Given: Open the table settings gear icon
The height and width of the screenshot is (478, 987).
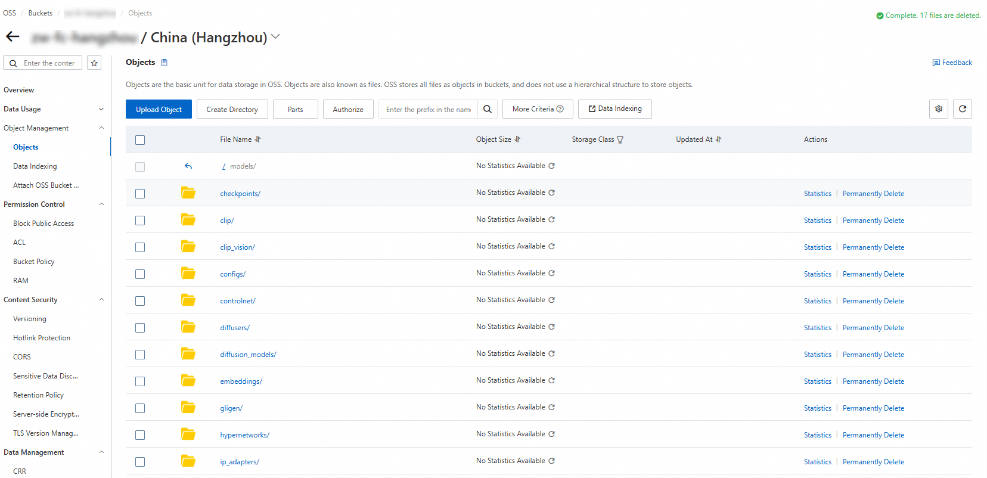Looking at the screenshot, I should pyautogui.click(x=939, y=109).
